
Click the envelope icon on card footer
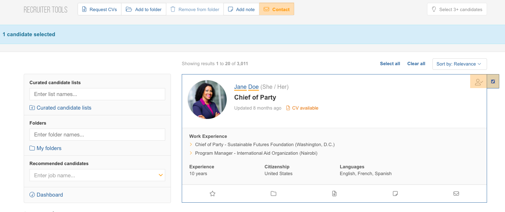pyautogui.click(x=456, y=194)
